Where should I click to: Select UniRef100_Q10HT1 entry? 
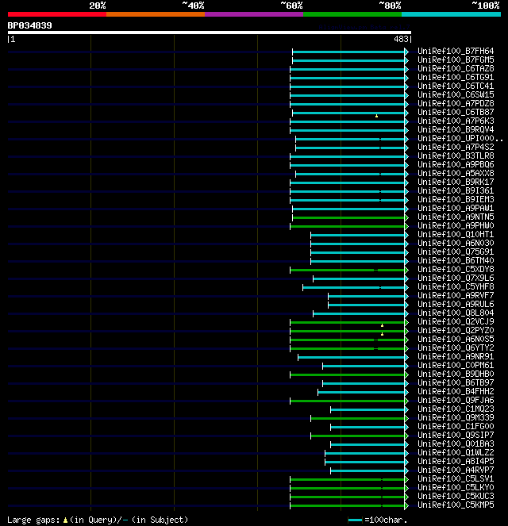pos(456,235)
